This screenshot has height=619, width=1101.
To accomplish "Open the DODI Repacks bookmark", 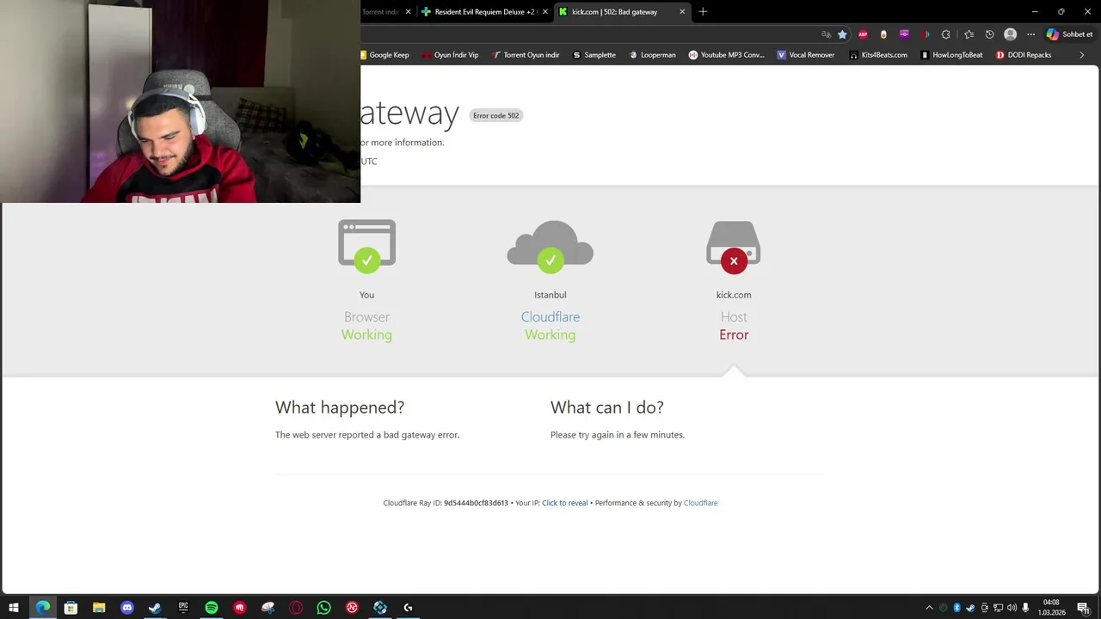I will [1024, 55].
